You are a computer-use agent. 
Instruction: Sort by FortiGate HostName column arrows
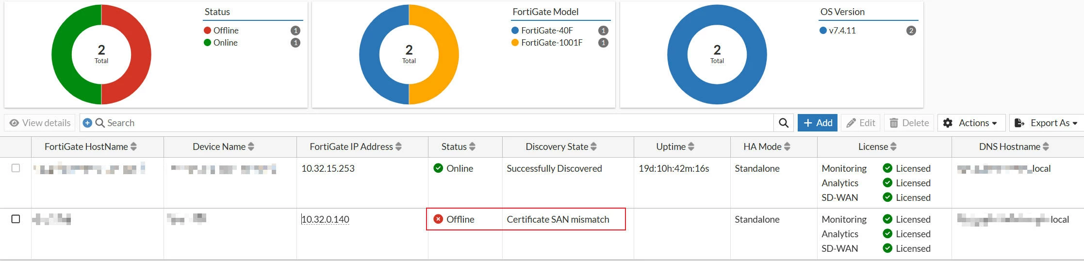[133, 147]
